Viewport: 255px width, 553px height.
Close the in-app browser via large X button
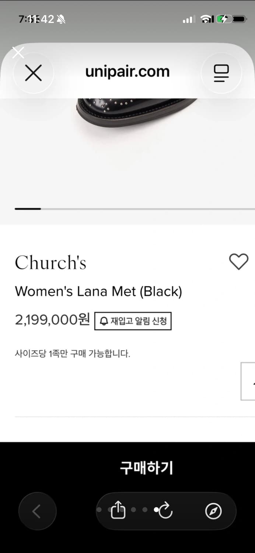point(33,73)
